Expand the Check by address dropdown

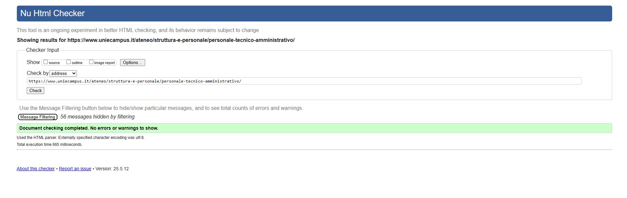[x=63, y=73]
